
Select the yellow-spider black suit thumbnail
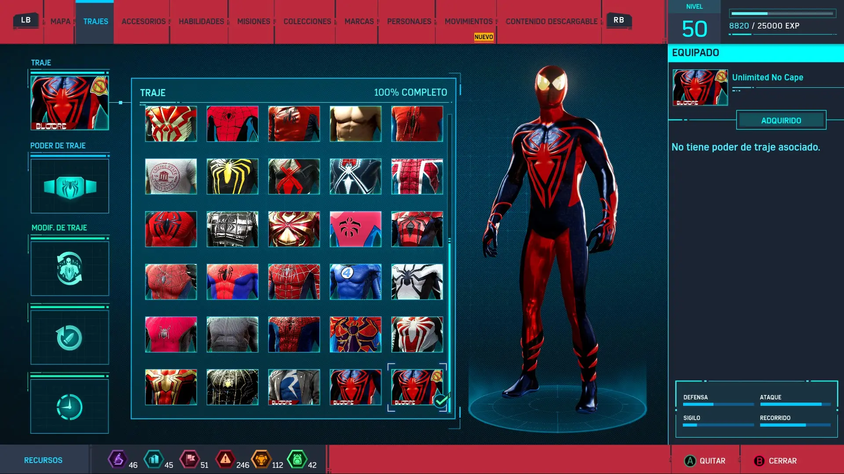[x=233, y=176]
